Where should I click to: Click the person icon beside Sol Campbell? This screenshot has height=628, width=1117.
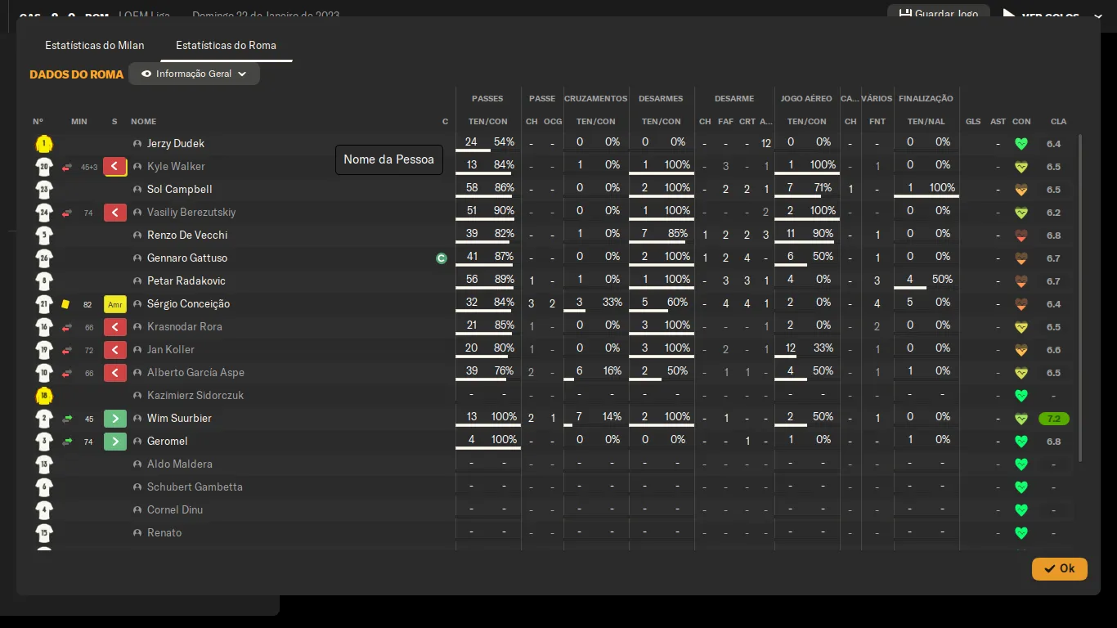[x=137, y=190]
